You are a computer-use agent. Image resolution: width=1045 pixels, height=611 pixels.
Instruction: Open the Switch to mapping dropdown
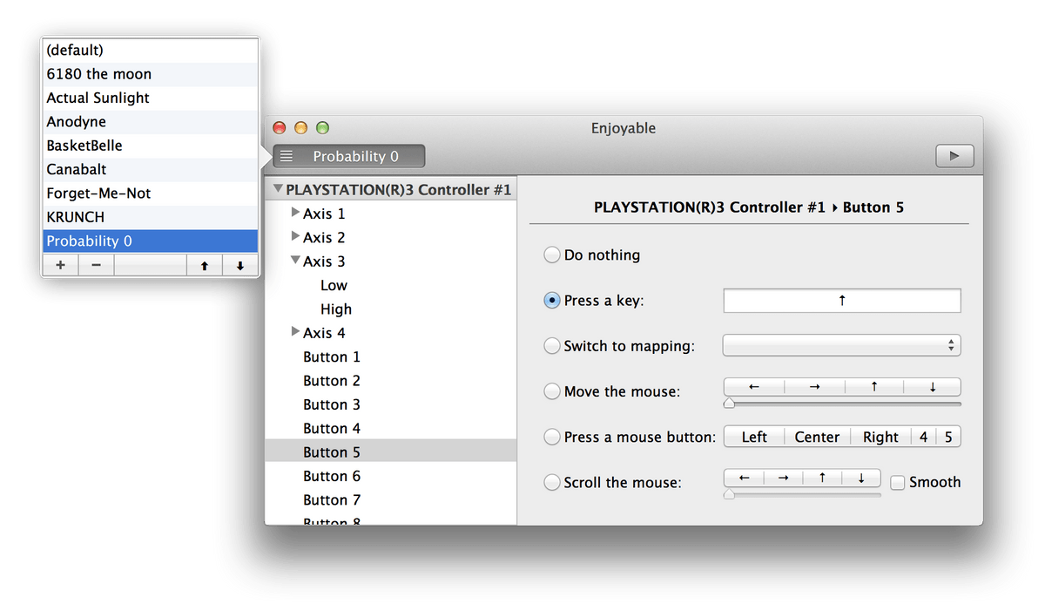pyautogui.click(x=841, y=345)
